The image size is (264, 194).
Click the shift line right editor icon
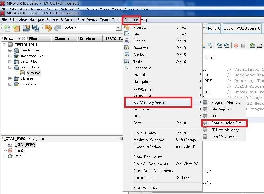[x=227, y=46]
